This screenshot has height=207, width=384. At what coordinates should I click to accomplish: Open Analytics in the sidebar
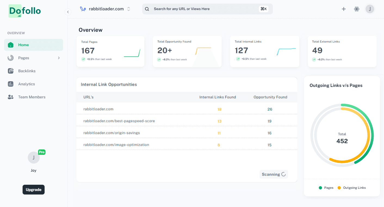33,84
